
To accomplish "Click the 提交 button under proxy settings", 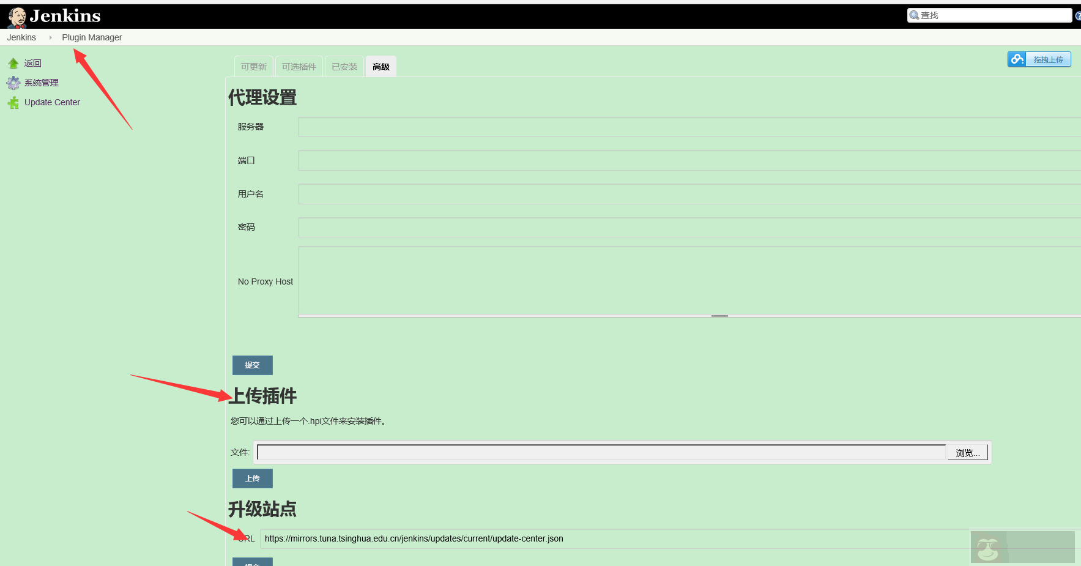I will [x=252, y=365].
